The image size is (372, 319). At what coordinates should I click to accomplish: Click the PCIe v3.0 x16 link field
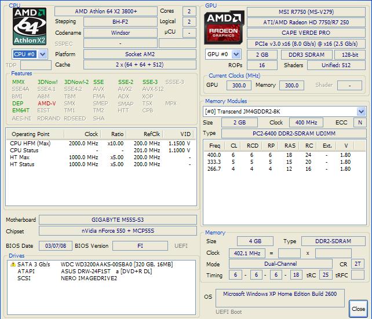(306, 44)
